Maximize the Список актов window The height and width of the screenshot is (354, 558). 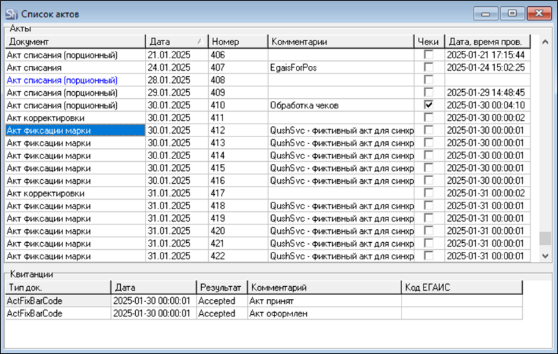pos(510,12)
